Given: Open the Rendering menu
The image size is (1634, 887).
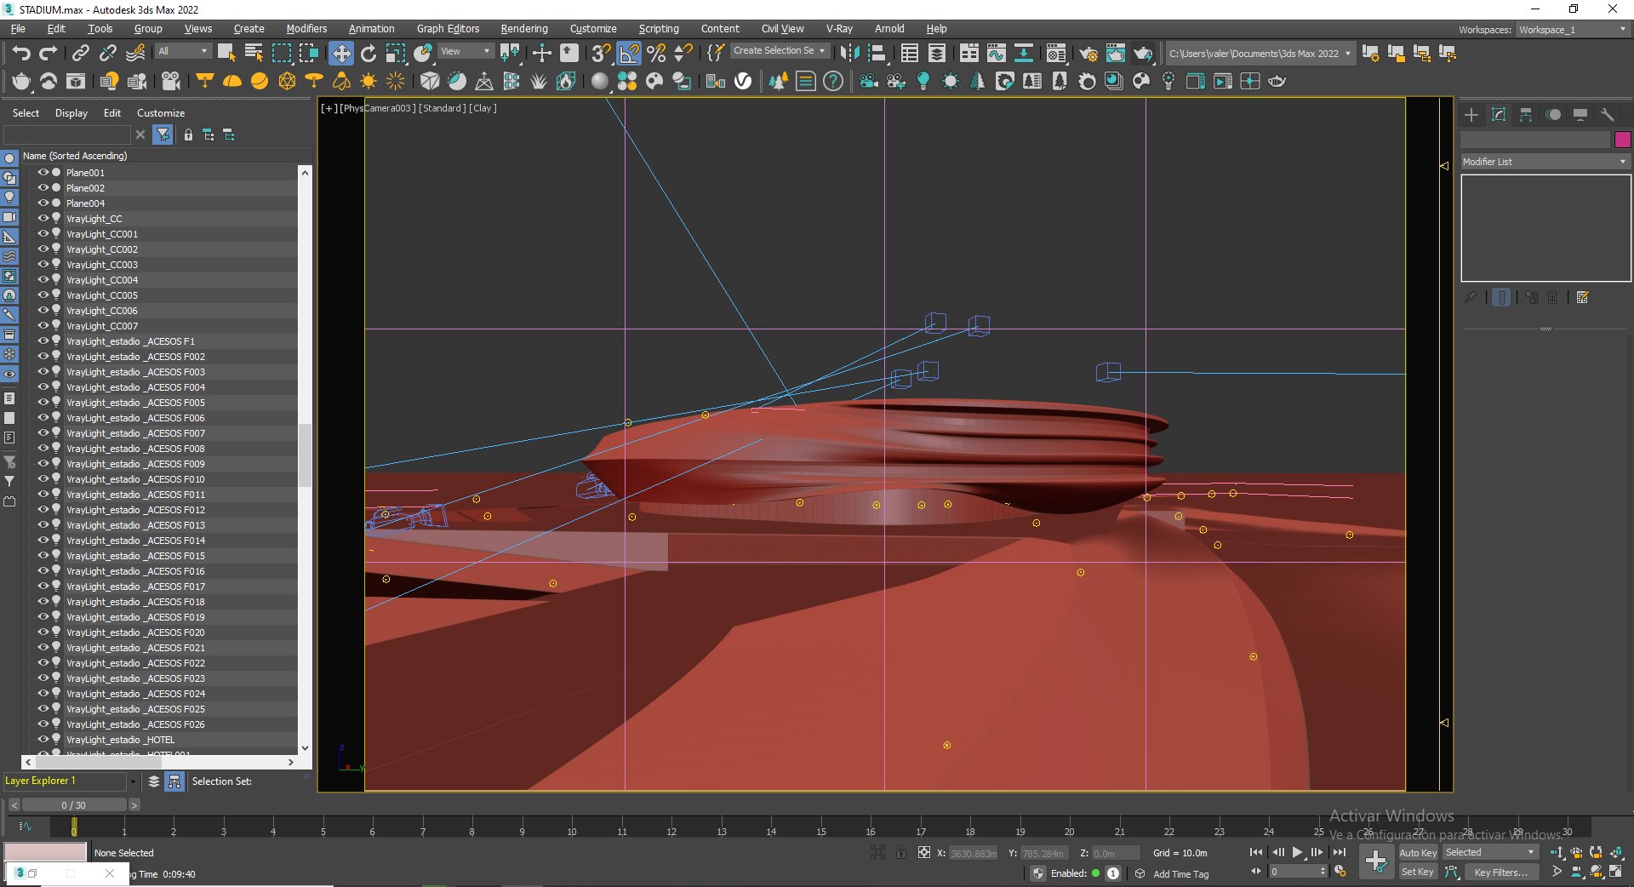Looking at the screenshot, I should [x=524, y=29].
